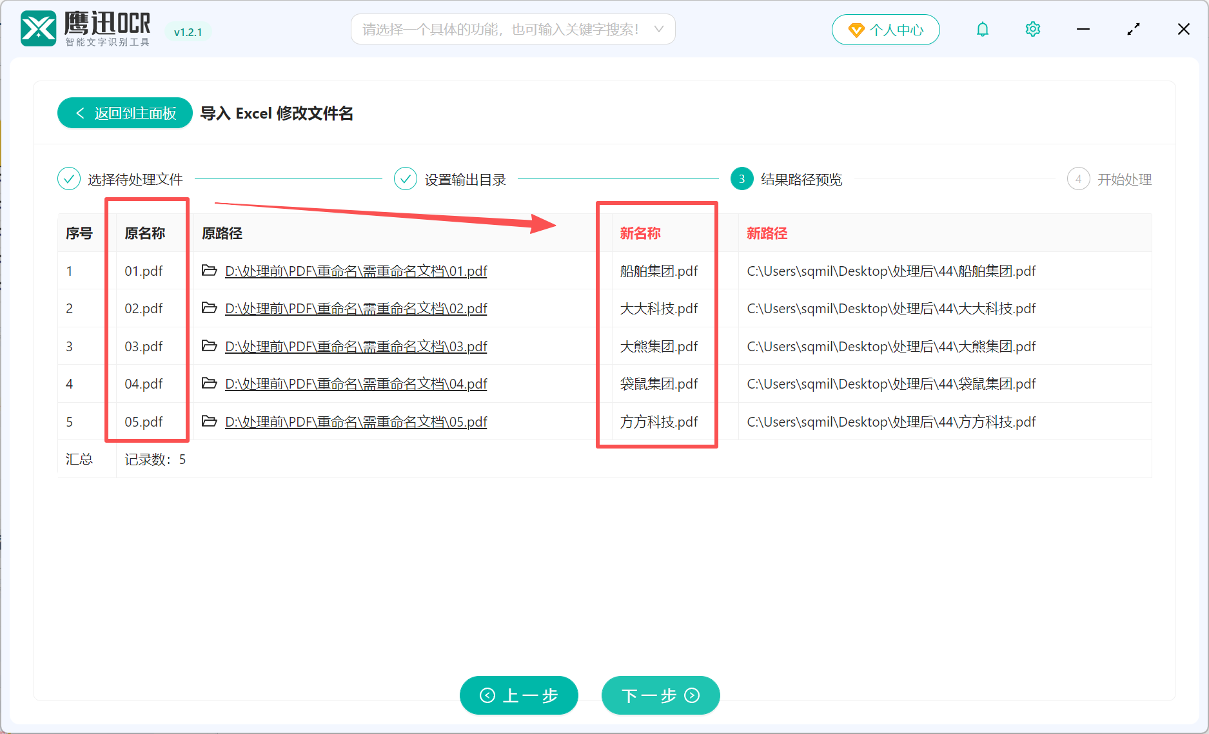Select the 选择待处理文件 step label
The width and height of the screenshot is (1209, 734).
(x=135, y=179)
